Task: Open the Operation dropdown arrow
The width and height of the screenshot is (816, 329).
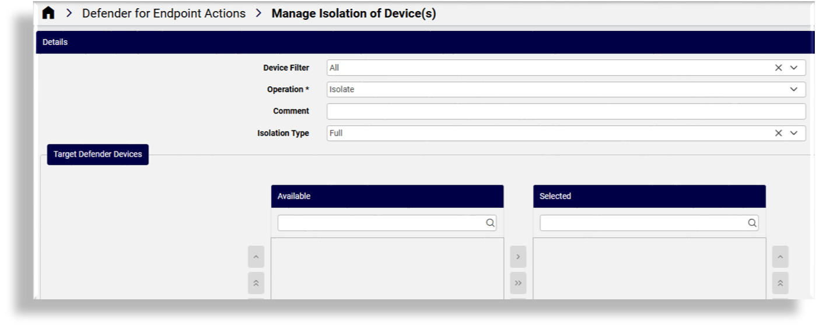Action: click(x=794, y=90)
